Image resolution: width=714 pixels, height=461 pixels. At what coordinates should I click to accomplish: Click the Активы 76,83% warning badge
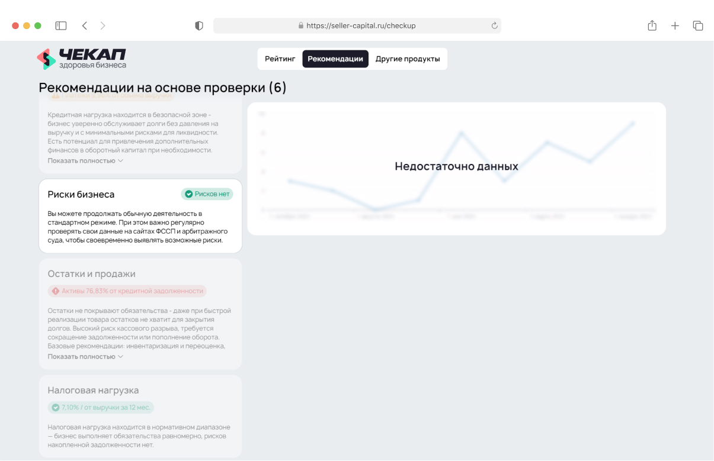click(x=127, y=291)
